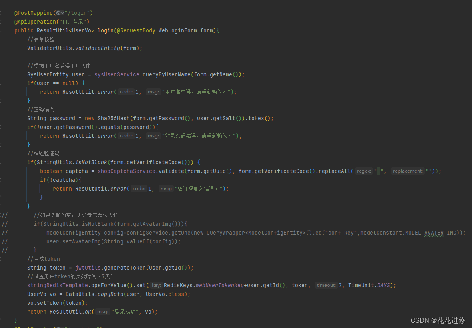The image size is (472, 328).
Task: Select the "用户登录" string literal
Action: [x=73, y=22]
